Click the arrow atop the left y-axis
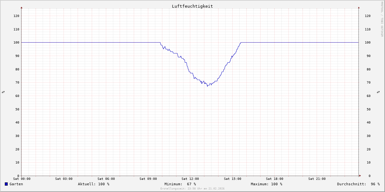The height and width of the screenshot is (192, 385). (x=21, y=7)
